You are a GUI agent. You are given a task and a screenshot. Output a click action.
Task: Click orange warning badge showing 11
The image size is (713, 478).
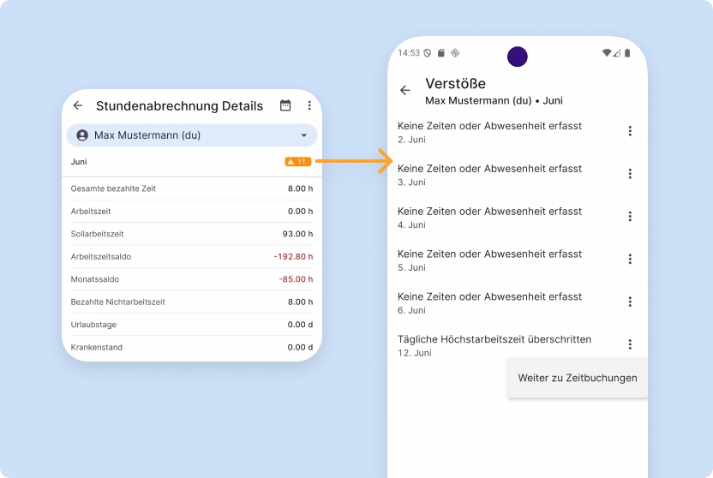pos(297,161)
